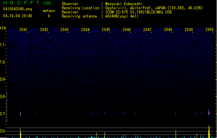Click the meteor count value 6

[49, 16]
